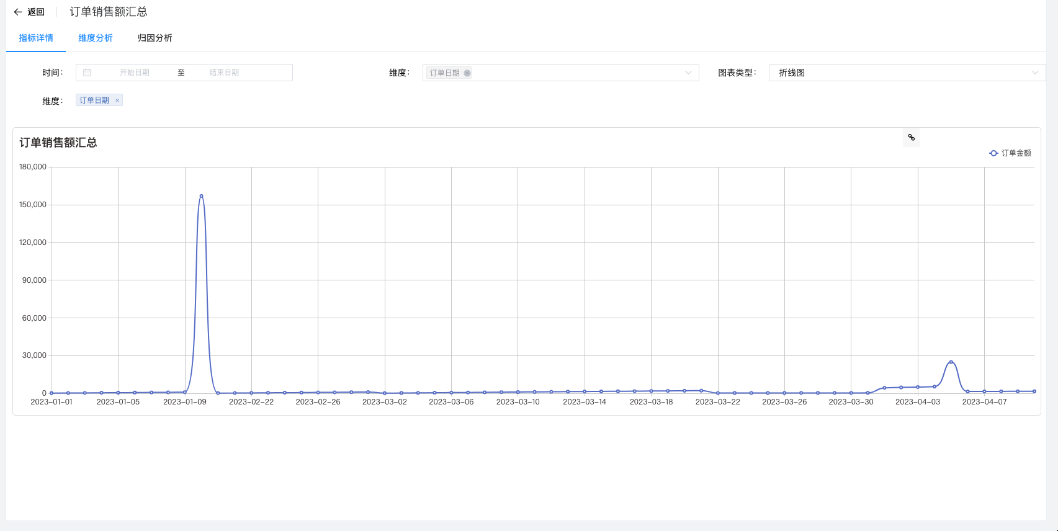Toggle the 订单金额 legend series
Image resolution: width=1058 pixels, height=531 pixels.
1010,153
